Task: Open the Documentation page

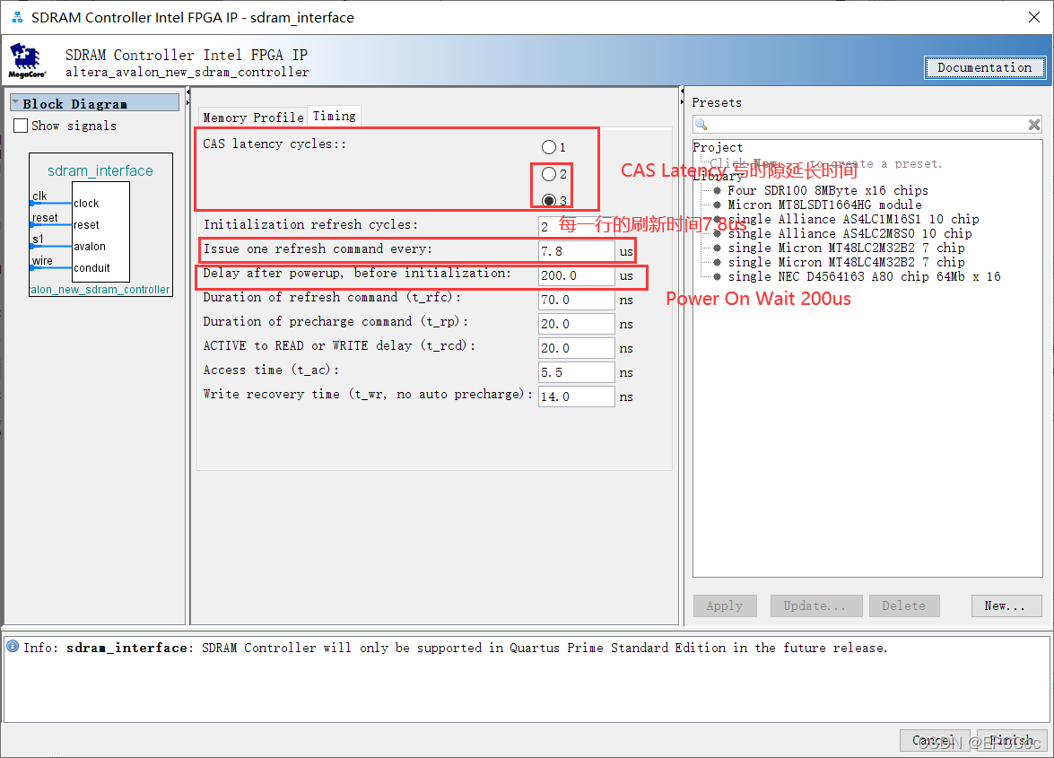Action: 984,67
